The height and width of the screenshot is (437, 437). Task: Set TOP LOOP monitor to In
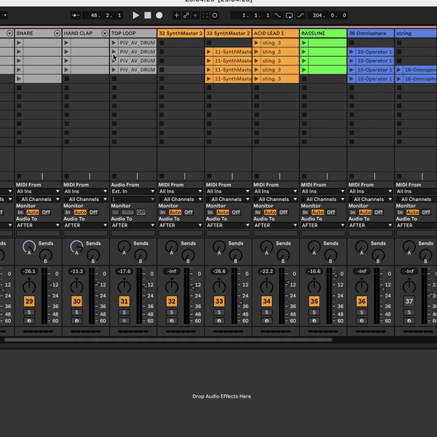click(115, 212)
